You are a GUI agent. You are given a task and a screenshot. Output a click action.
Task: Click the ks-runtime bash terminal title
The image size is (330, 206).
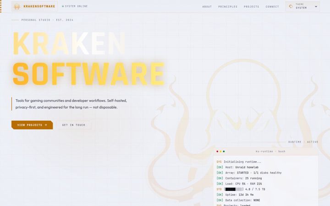(x=270, y=152)
